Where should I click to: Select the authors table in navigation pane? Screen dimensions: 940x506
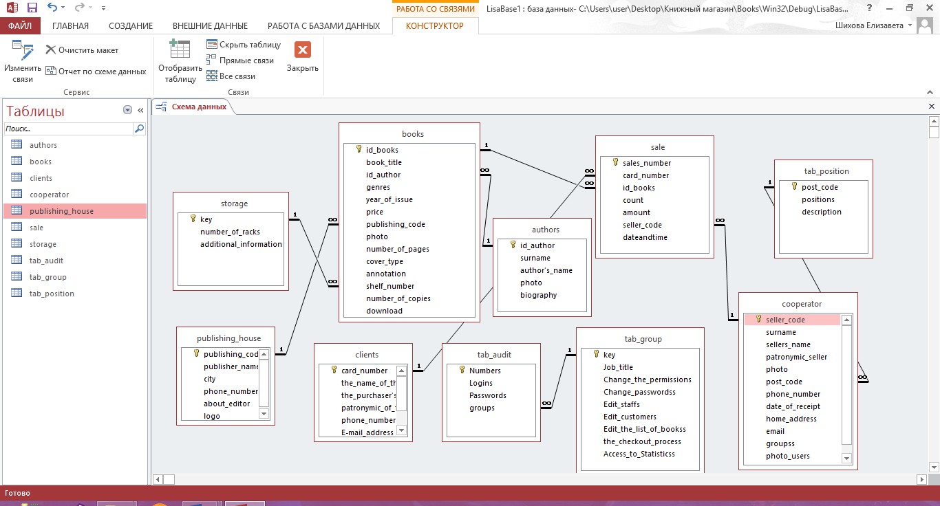pyautogui.click(x=74, y=145)
